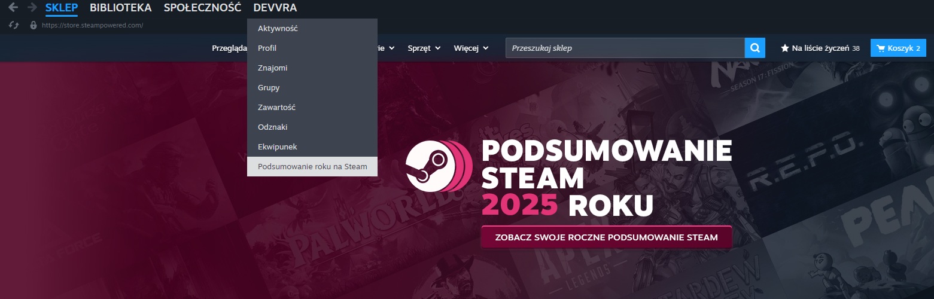
Task: Click the store URL address text
Action: pos(92,25)
